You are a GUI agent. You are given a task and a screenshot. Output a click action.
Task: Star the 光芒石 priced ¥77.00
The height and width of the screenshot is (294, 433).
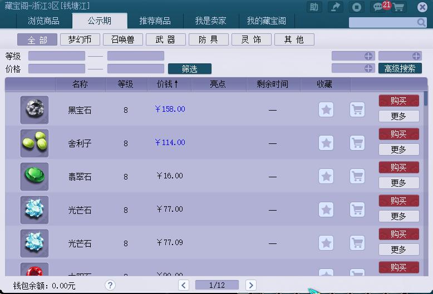(326, 210)
